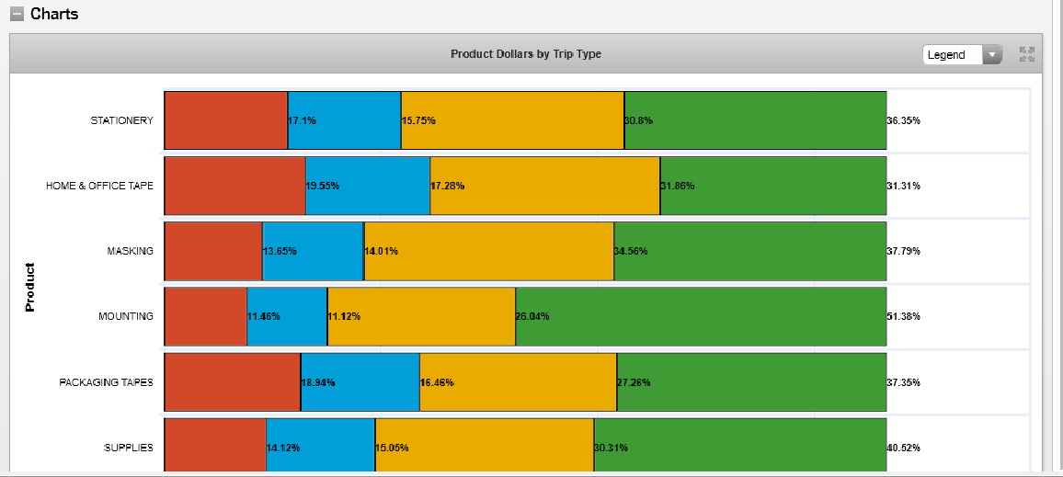Click the vertical Product axis title

coord(30,288)
